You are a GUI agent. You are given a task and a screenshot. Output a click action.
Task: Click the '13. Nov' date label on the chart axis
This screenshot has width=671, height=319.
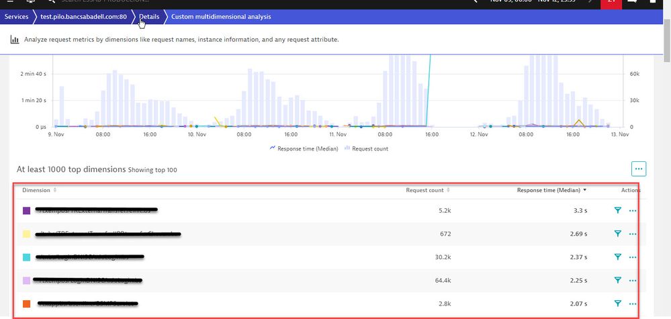pos(620,134)
